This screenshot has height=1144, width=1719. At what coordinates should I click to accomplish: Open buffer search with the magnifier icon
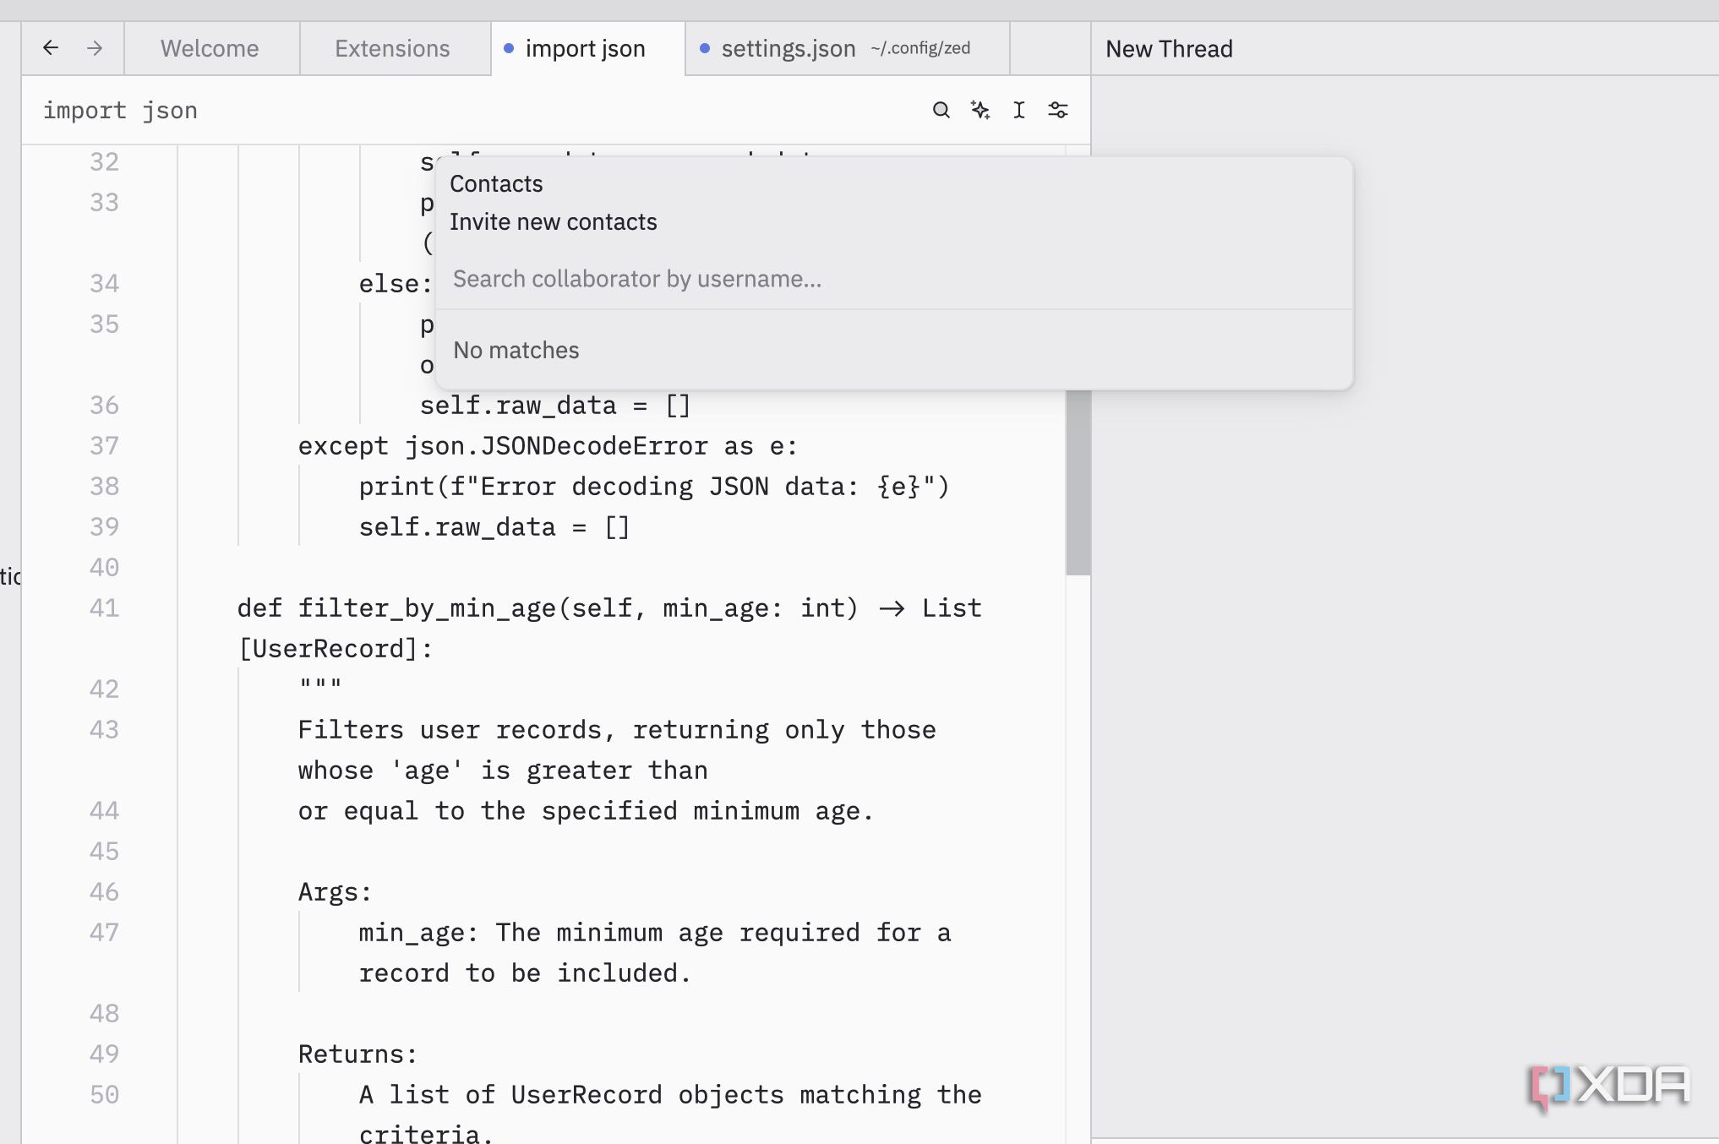[941, 110]
